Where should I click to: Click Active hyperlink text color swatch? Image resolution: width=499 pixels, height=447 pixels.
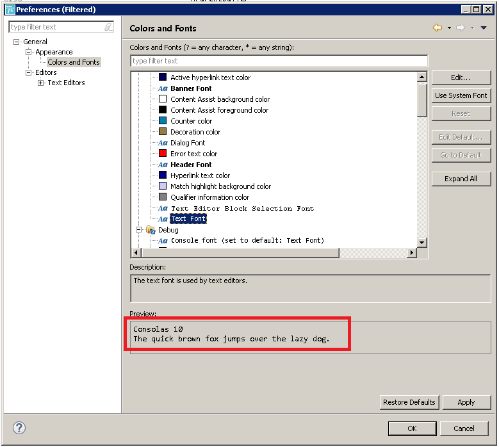(x=163, y=77)
